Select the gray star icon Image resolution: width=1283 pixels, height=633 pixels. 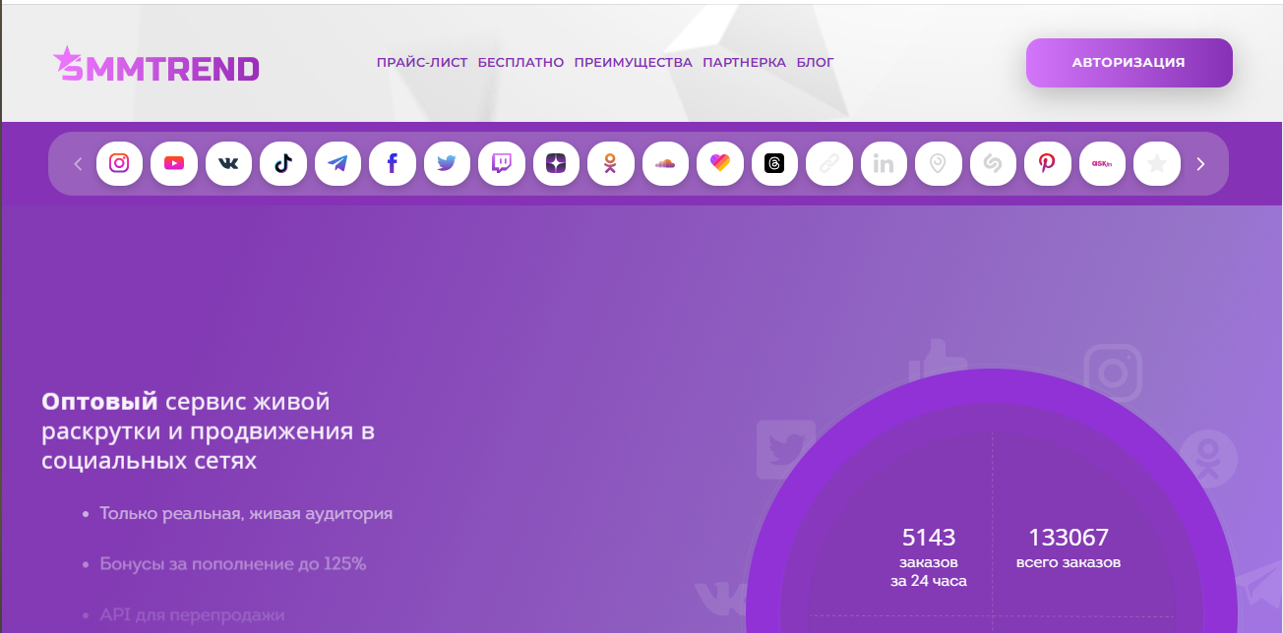[x=1157, y=163]
